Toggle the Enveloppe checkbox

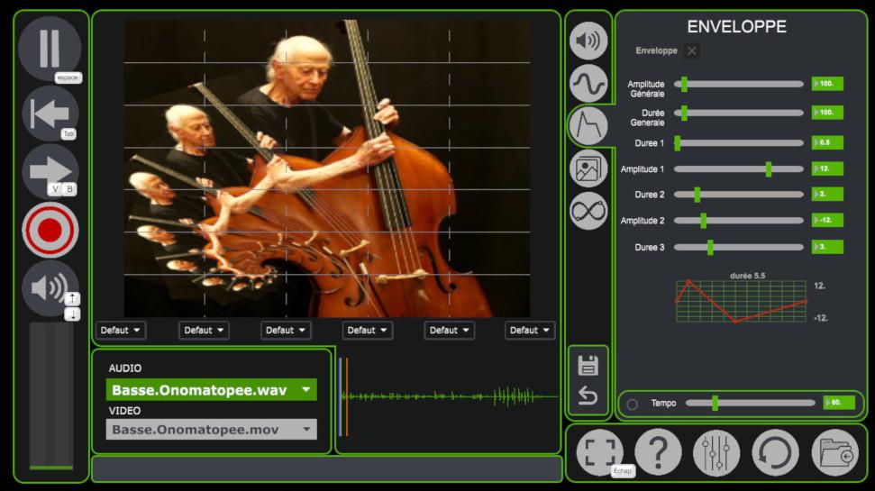[691, 50]
